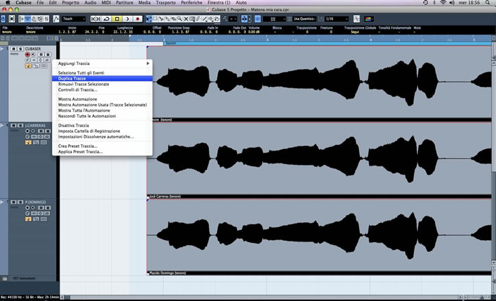Select the Time Warp tool

pyautogui.click(x=192, y=19)
